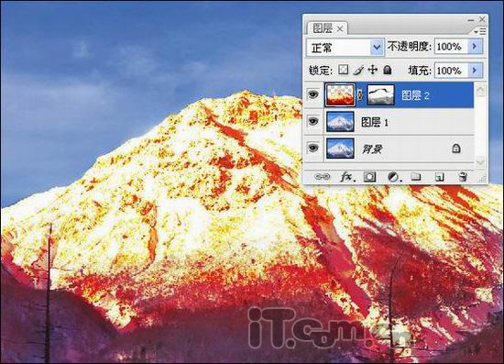Grab the layers panel bottom-corner grip
The width and height of the screenshot is (504, 364).
483,180
